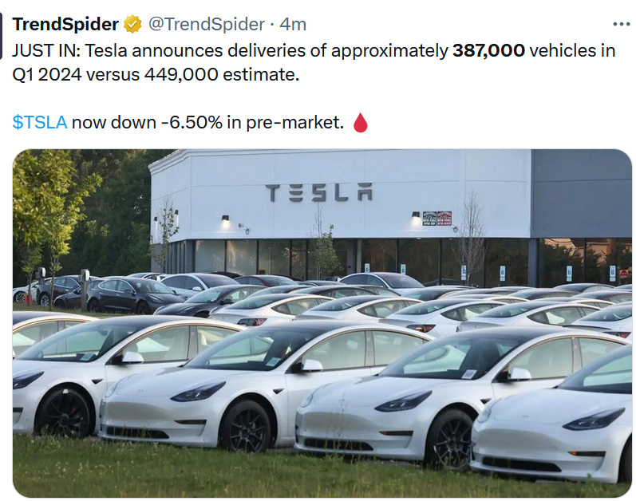This screenshot has width=636, height=501.
Task: Open the three-dot More options menu
Action: click(x=620, y=24)
